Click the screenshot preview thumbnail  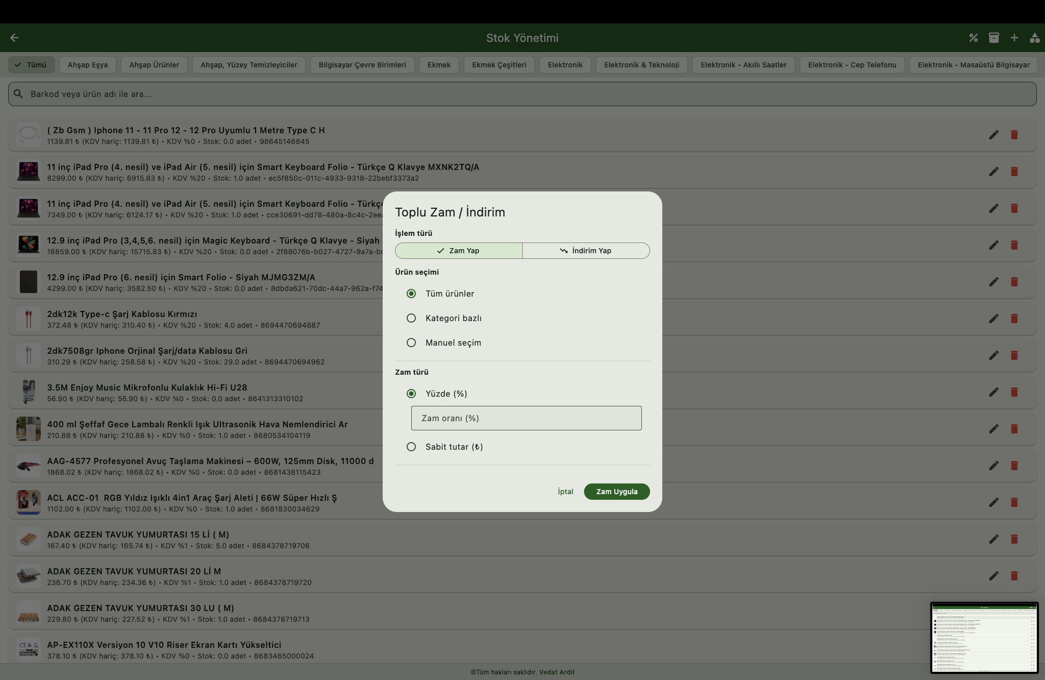click(x=984, y=638)
